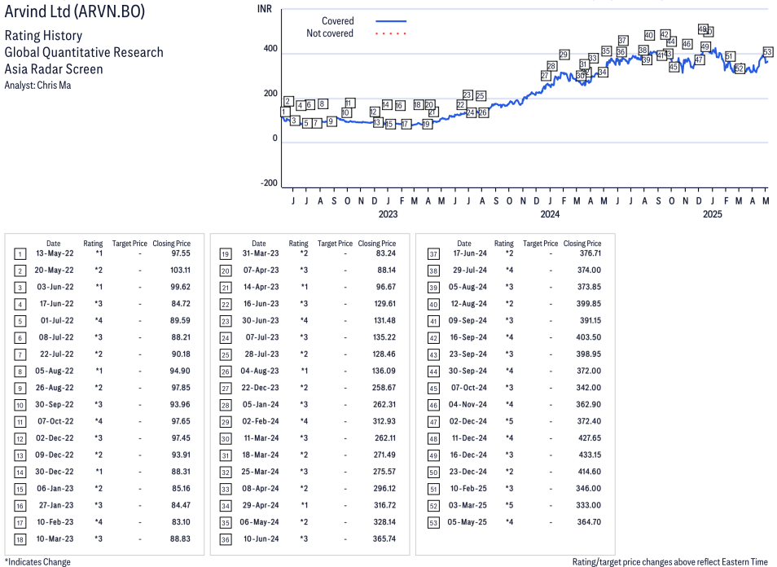Click the INR axis unit label
777x567 pixels.
click(264, 9)
